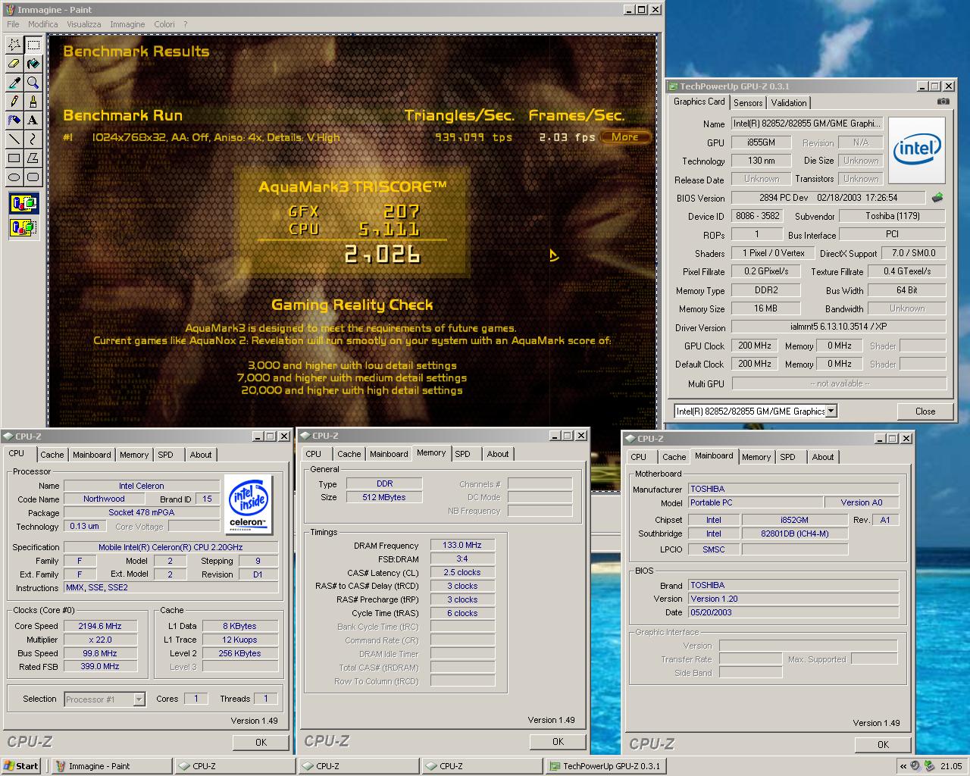The image size is (970, 776).
Task: Open the Immagine menu in Paint
Action: [x=127, y=24]
